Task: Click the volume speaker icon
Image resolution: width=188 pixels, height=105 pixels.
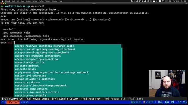Action: point(157,1)
